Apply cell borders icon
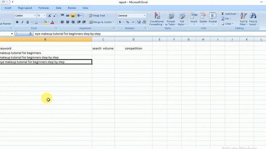 [x=36, y=22]
